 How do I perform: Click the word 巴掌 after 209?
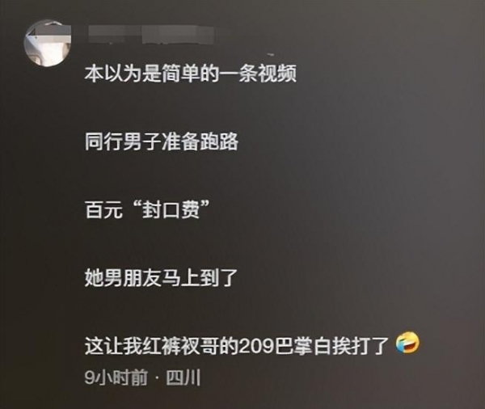(293, 345)
